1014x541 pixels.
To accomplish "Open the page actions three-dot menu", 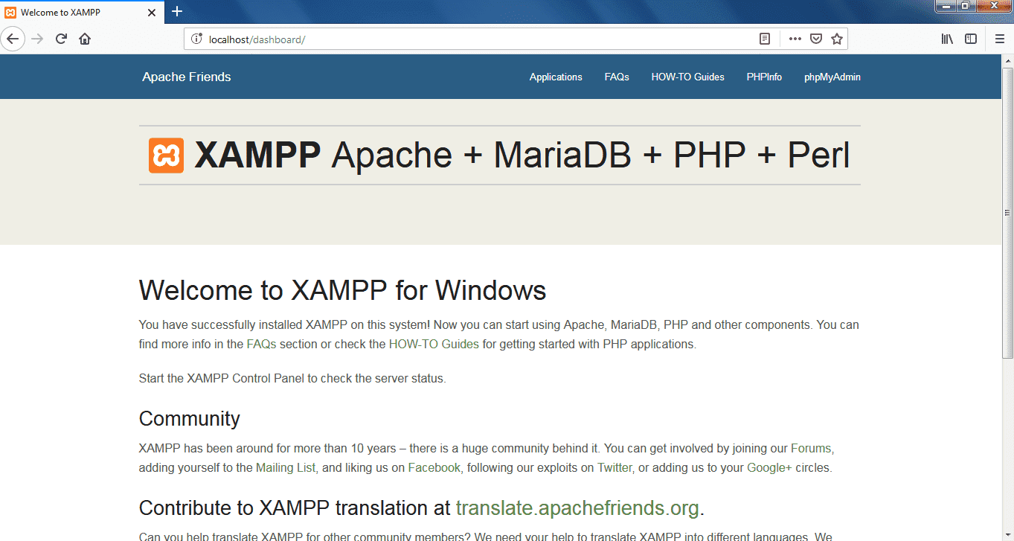I will (x=795, y=39).
